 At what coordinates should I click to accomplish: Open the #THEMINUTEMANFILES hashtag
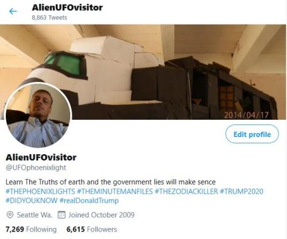115,191
